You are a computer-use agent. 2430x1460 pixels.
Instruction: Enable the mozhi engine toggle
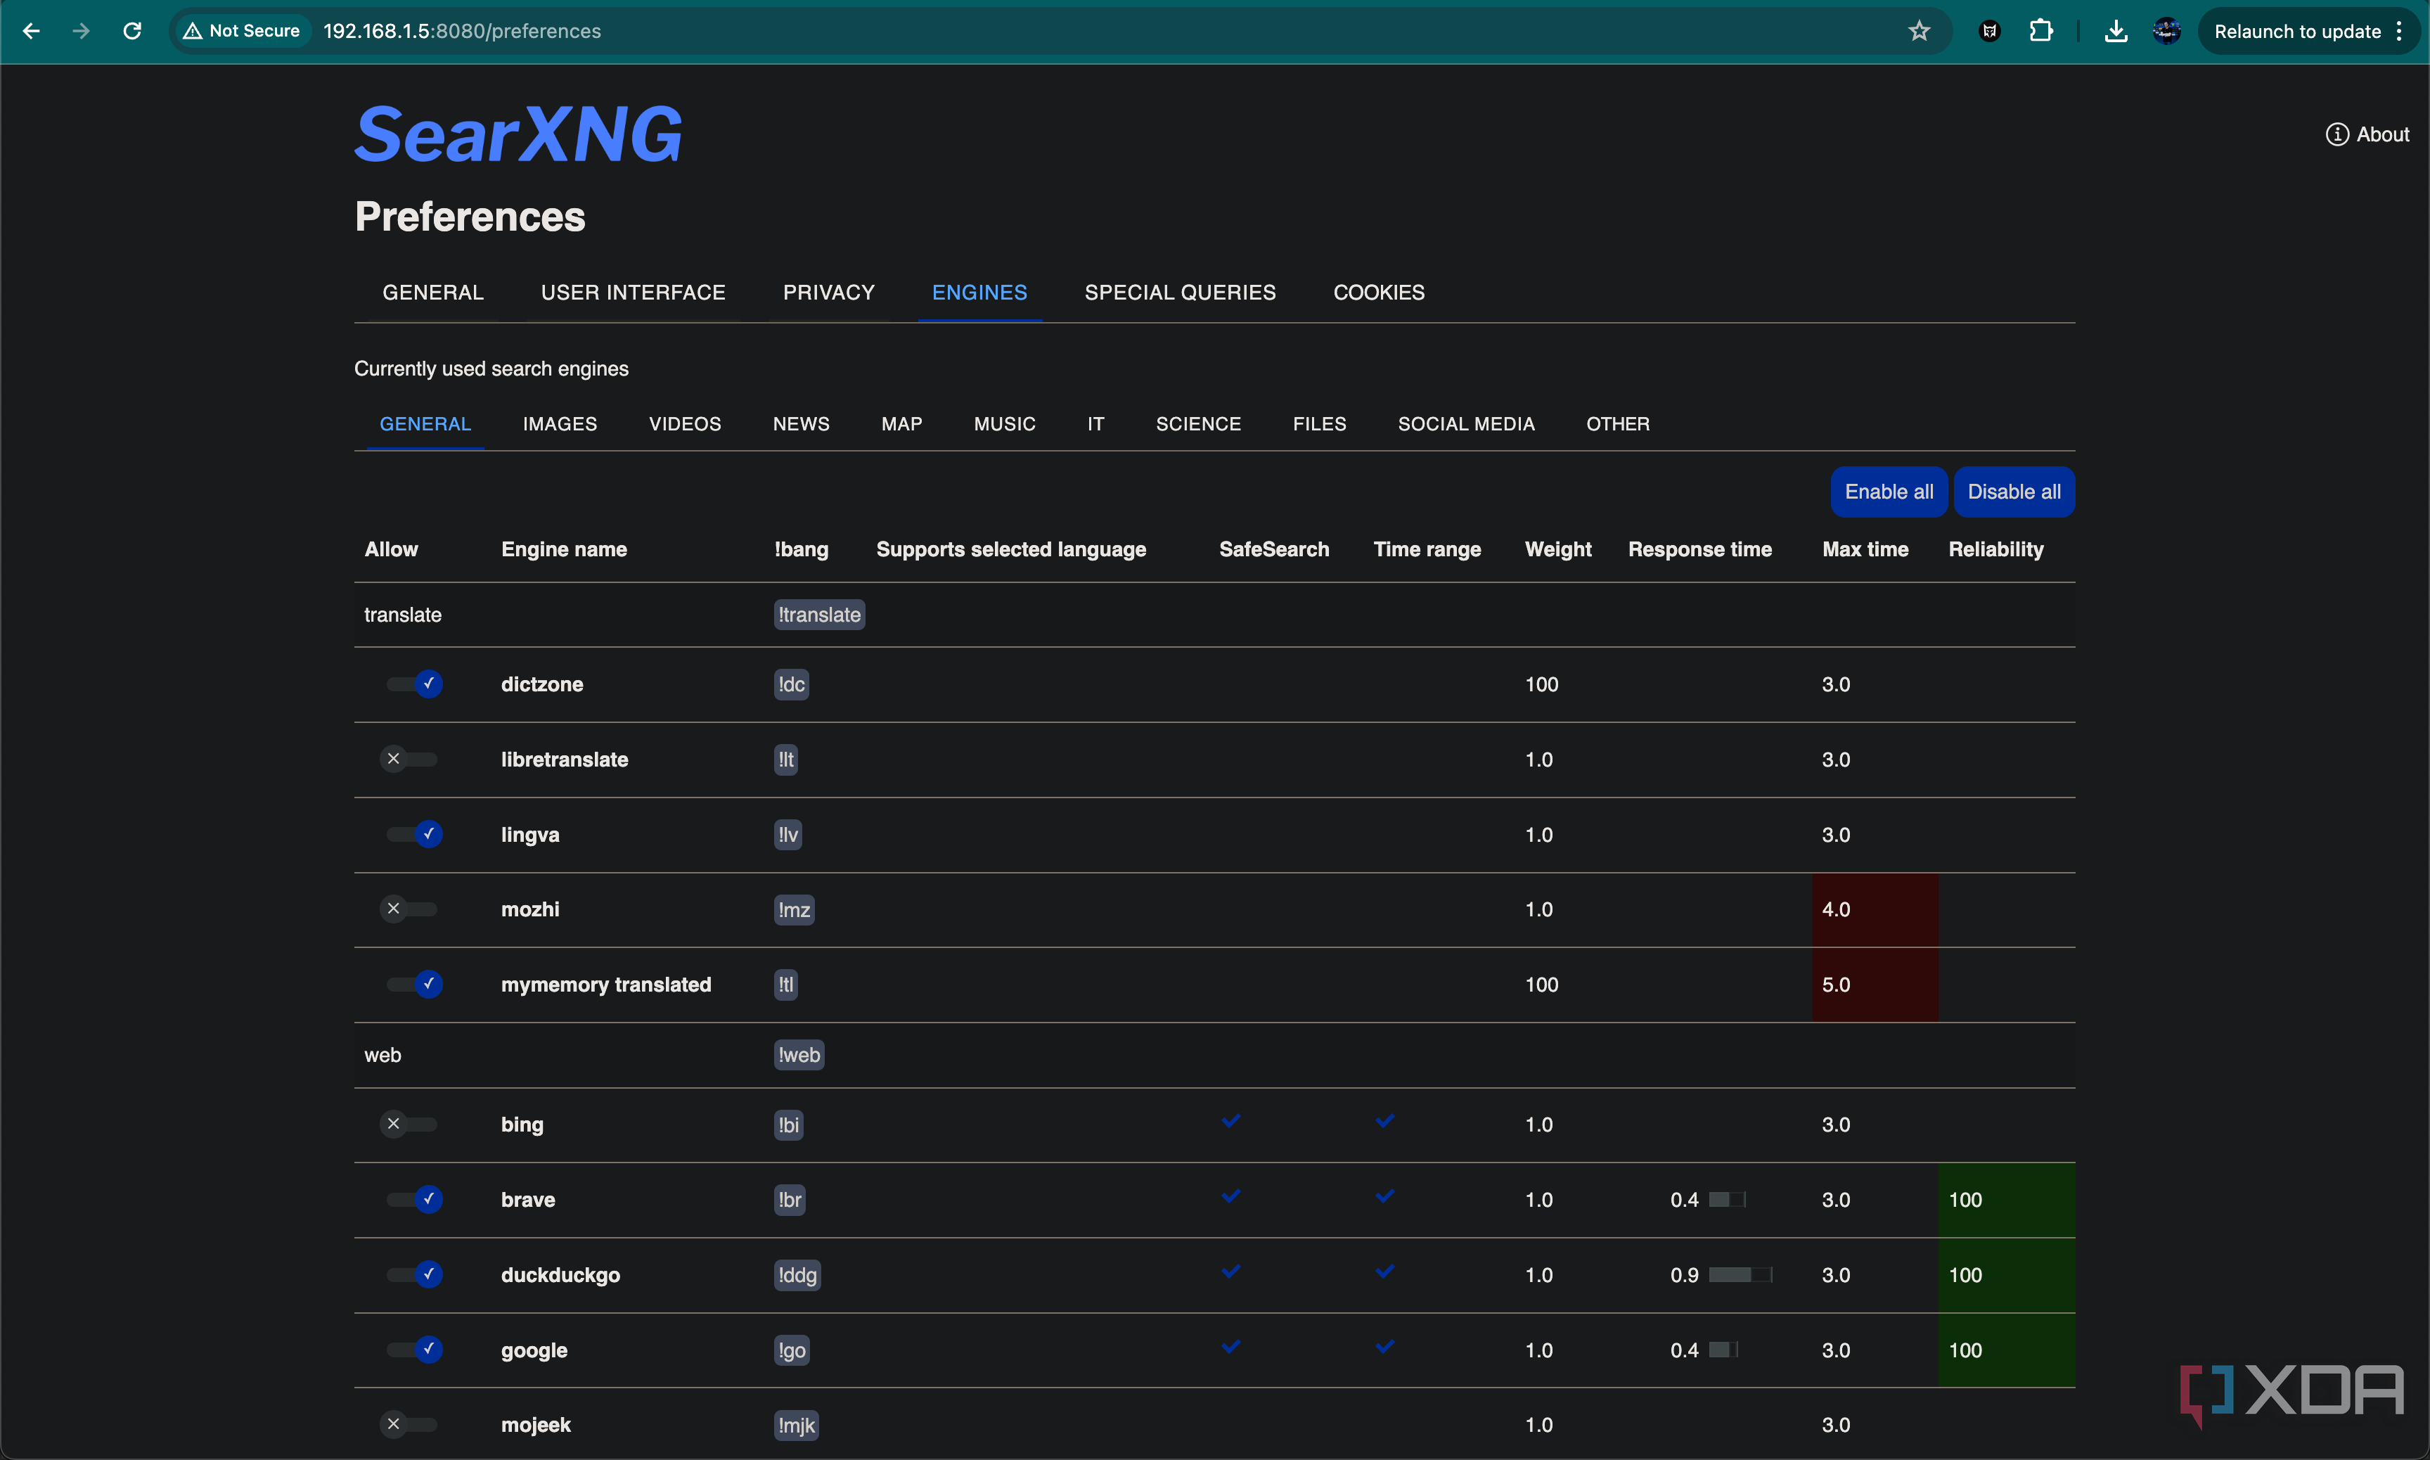pyautogui.click(x=409, y=909)
